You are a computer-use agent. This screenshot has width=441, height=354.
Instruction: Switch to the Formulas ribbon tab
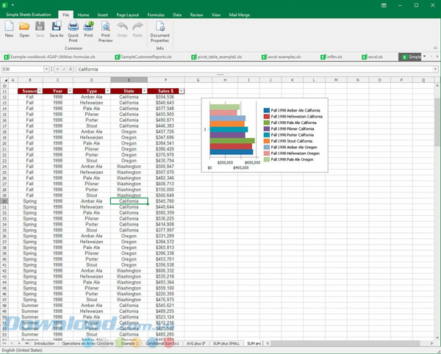(x=156, y=14)
